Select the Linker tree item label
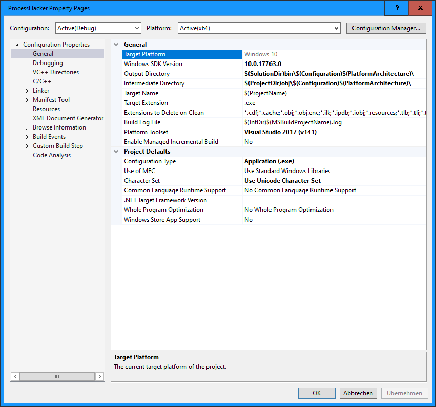436x407 pixels. (41, 90)
